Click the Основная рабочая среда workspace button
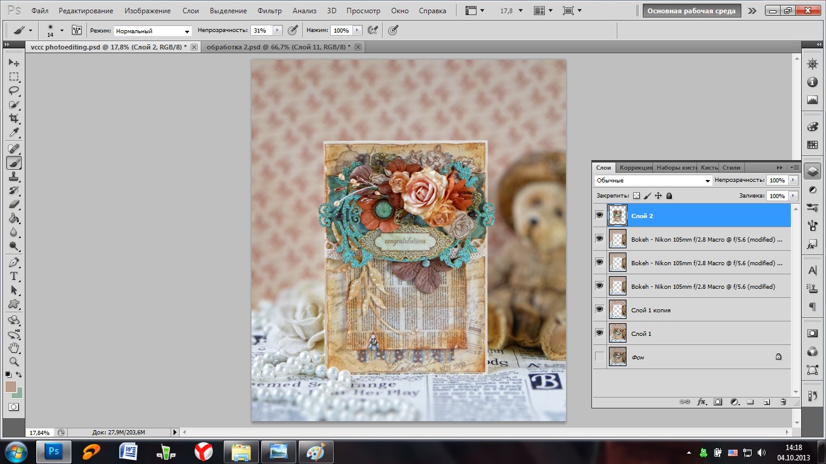This screenshot has width=826, height=464. 692,11
